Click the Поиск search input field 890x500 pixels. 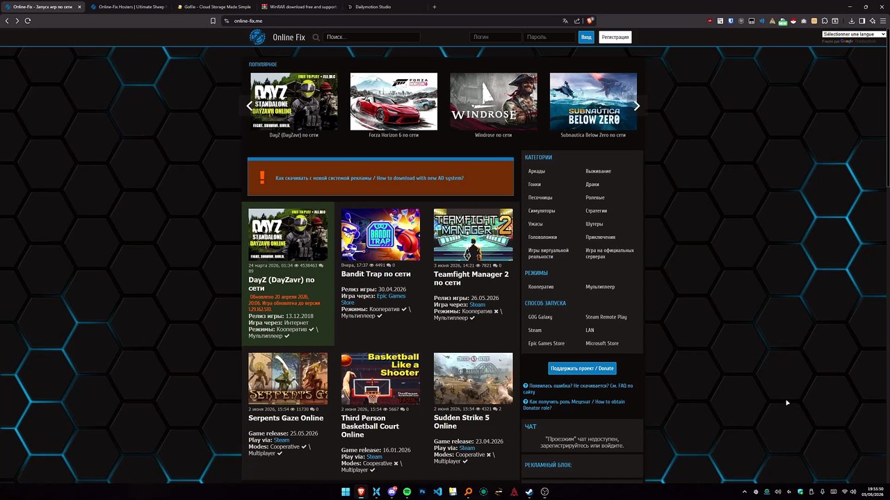[372, 37]
